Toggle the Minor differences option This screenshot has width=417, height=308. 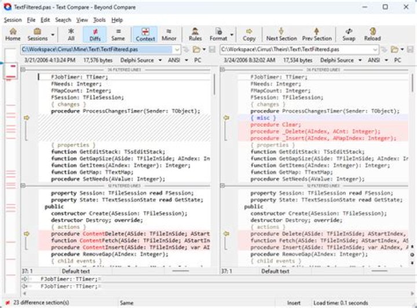pos(169,35)
